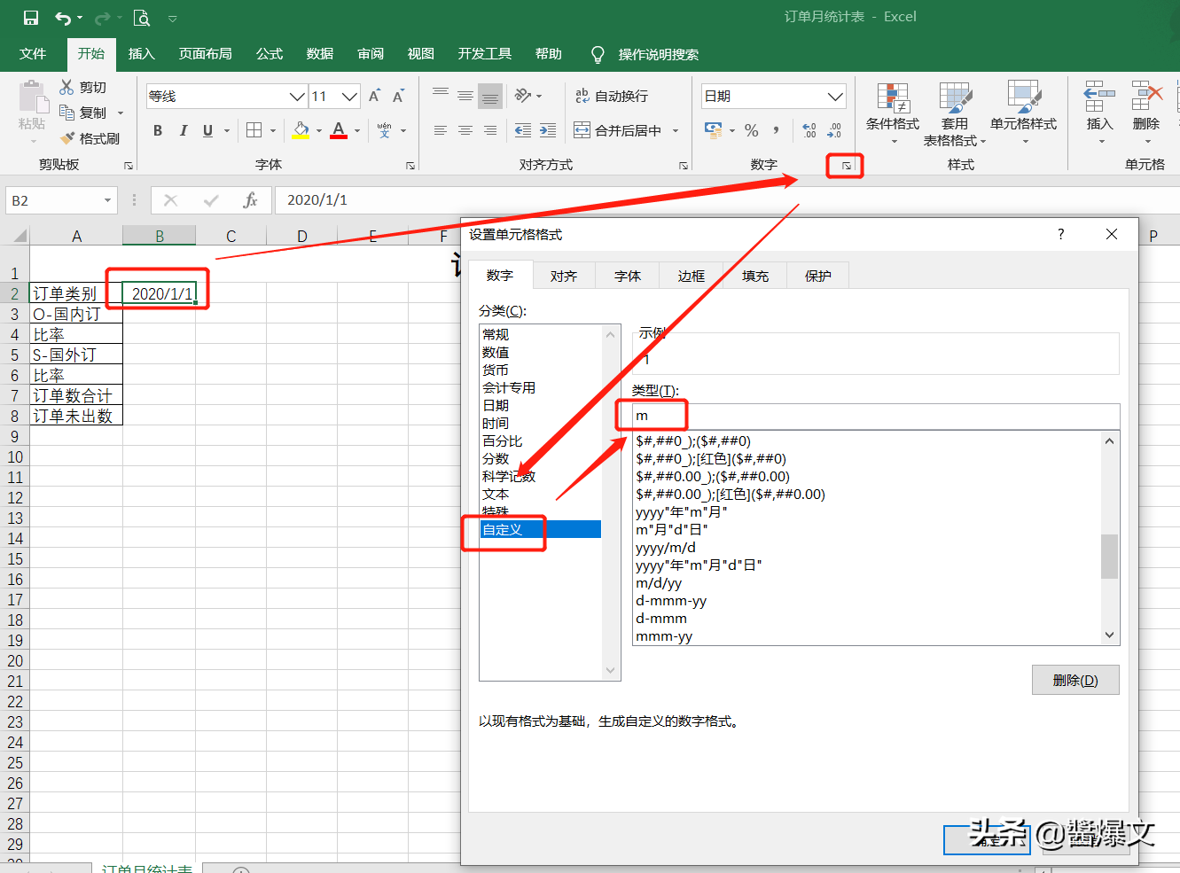The height and width of the screenshot is (873, 1180).
Task: Click the 删除(D) button in dialog
Action: 1075,680
